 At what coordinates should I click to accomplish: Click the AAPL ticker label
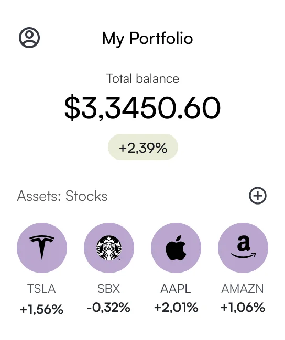[x=176, y=289]
